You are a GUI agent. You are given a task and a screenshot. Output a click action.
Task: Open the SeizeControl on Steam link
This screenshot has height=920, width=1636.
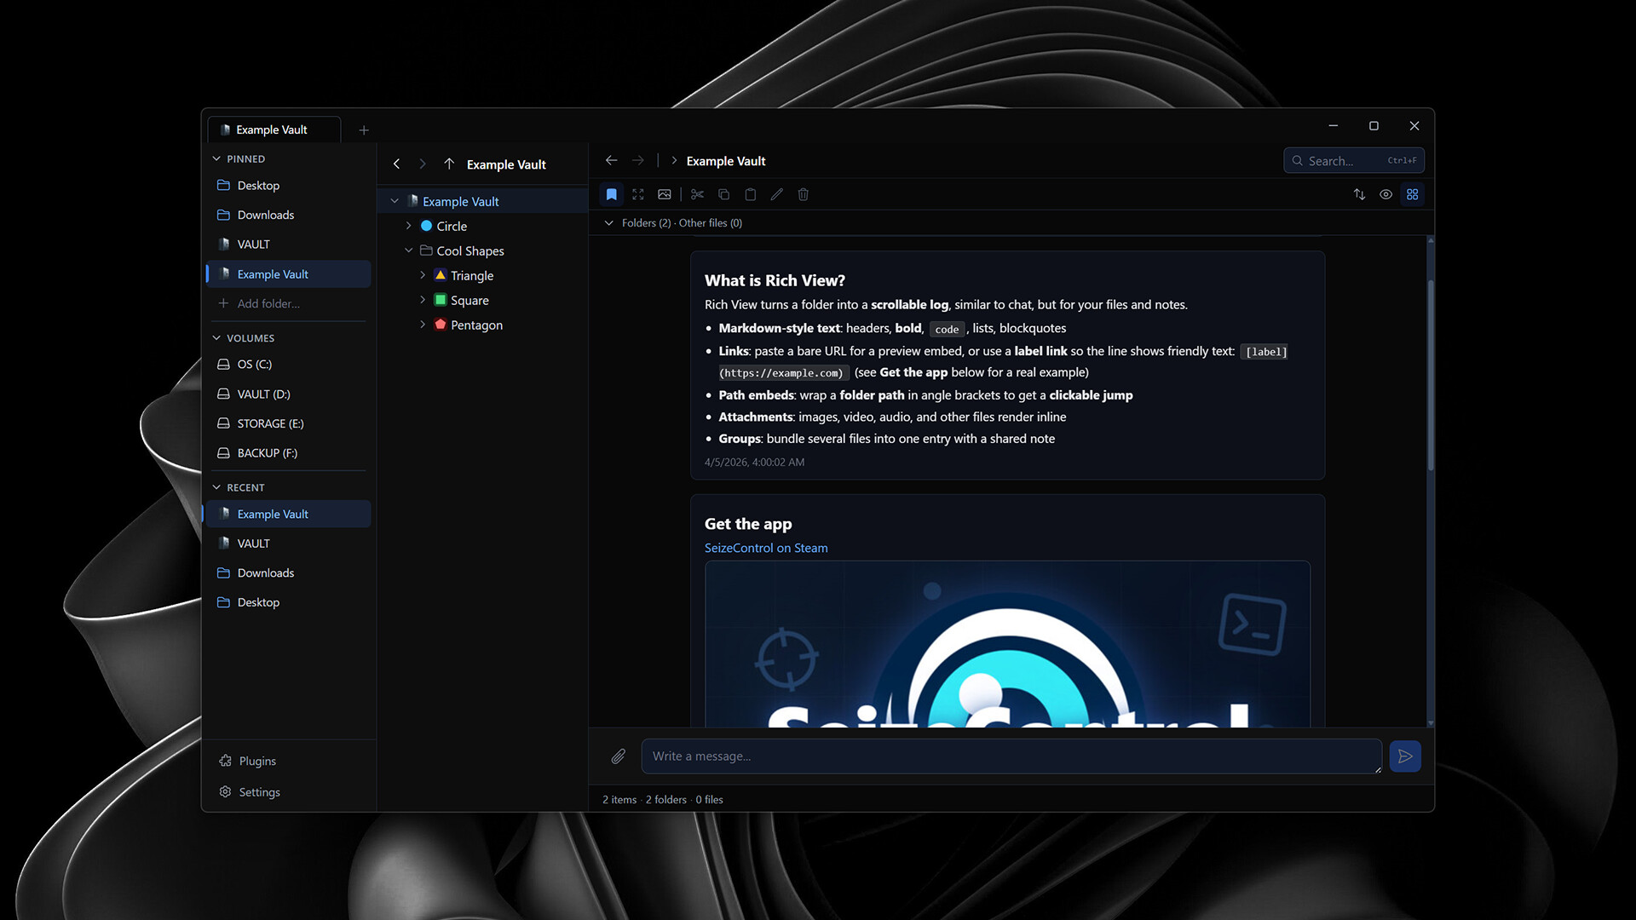click(765, 548)
